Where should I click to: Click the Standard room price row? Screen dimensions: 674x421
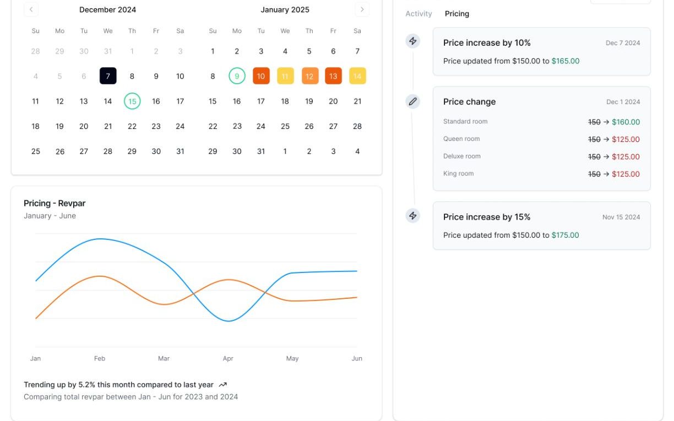click(541, 122)
